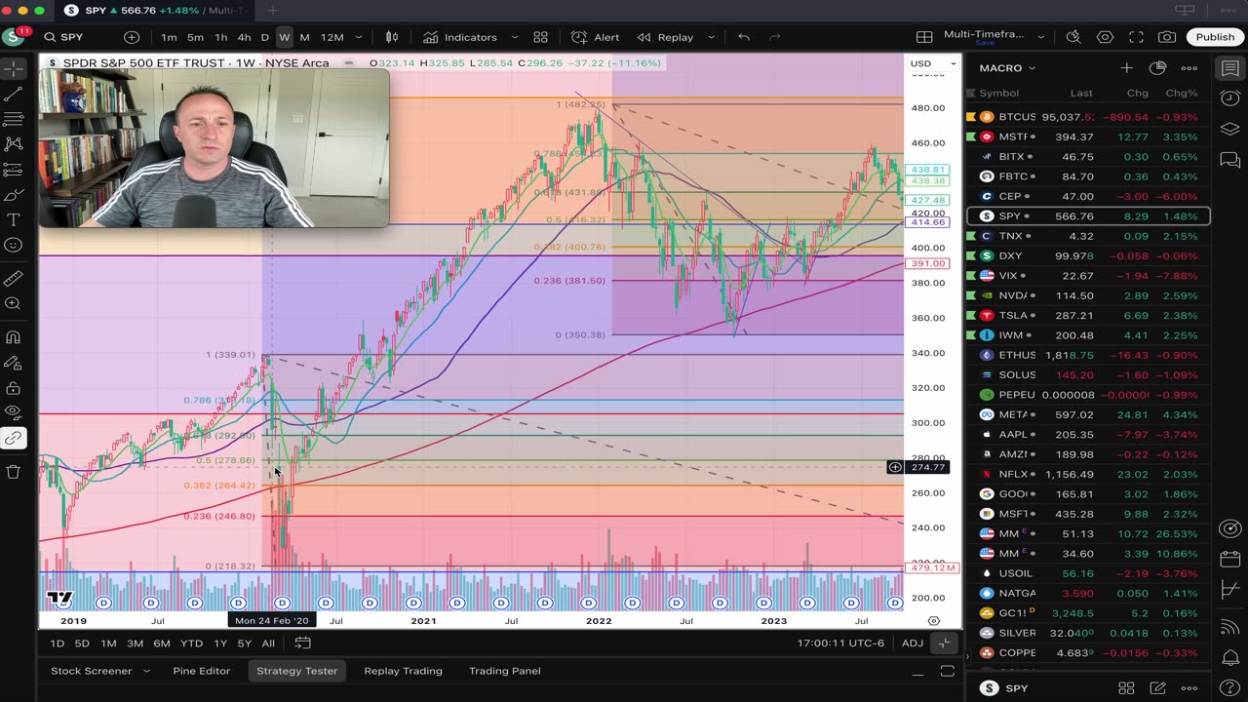The image size is (1248, 702).
Task: Select the YTD date range
Action: (191, 643)
